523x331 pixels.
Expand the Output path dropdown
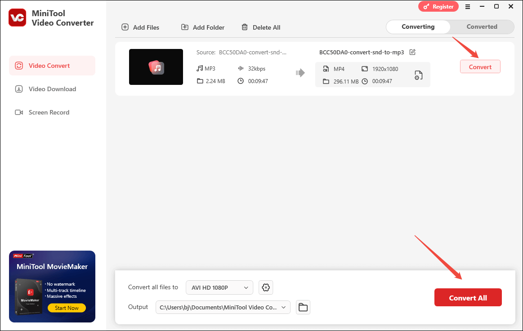coord(223,307)
